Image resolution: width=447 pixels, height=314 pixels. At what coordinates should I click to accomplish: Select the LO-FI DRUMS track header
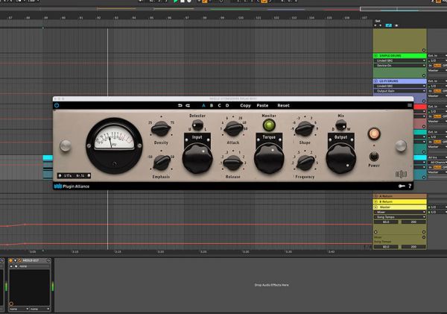pos(400,81)
